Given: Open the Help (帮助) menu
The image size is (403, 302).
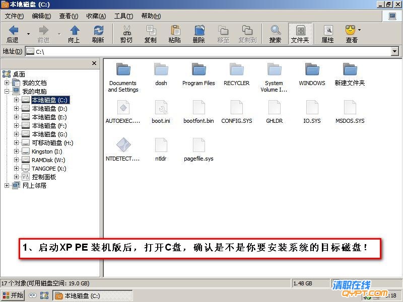Looking at the screenshot, I should coord(151,16).
